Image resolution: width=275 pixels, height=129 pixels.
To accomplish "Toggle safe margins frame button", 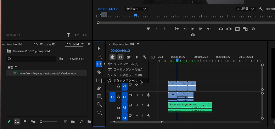I will point(237,29).
